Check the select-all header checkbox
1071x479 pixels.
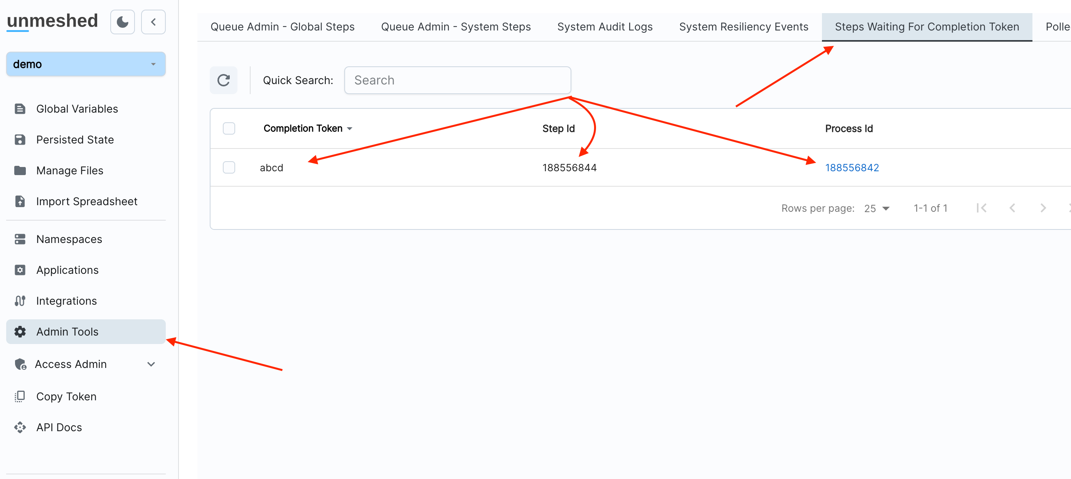coord(229,128)
